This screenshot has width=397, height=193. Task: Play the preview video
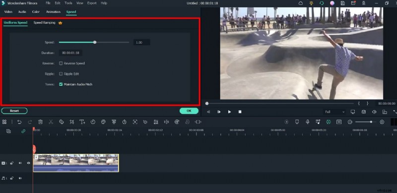pyautogui.click(x=229, y=112)
